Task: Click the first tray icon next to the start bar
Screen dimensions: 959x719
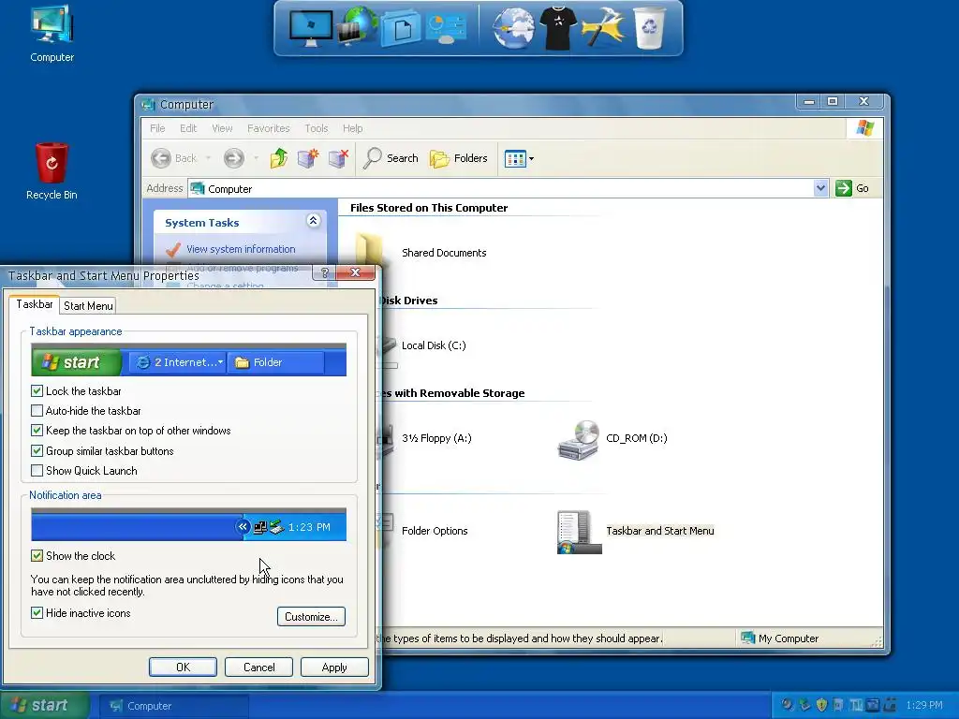Action: point(788,705)
